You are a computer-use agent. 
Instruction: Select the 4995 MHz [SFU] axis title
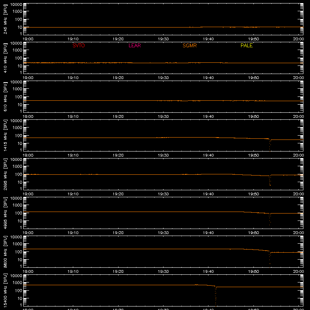click(5, 213)
